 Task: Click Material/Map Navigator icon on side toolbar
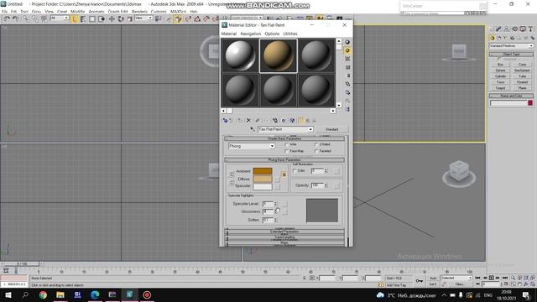[x=347, y=109]
